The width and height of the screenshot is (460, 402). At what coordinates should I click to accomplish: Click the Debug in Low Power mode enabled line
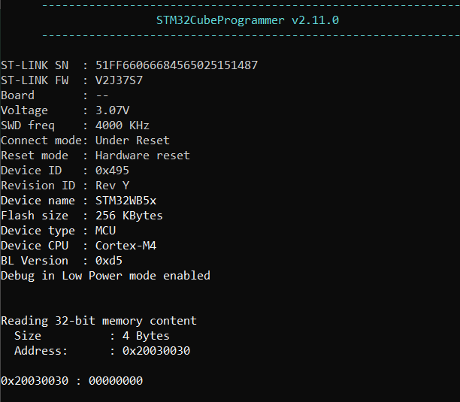pos(106,276)
